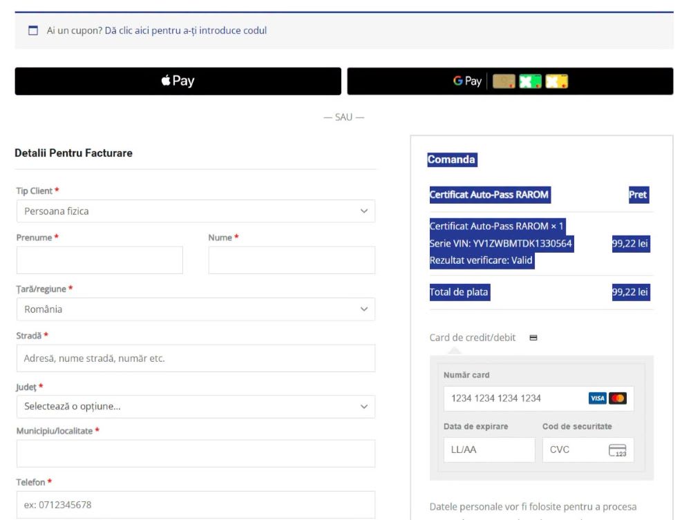Screen dimensions: 691x520
Task: Click the Serie VIN YV1ZWBMTDK1330564 text
Action: [x=500, y=244]
